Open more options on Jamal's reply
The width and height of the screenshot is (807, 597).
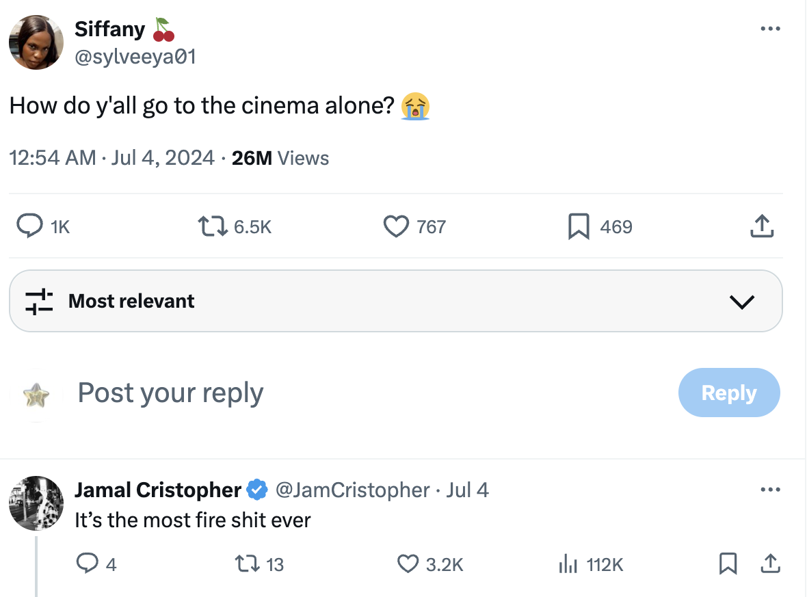770,490
